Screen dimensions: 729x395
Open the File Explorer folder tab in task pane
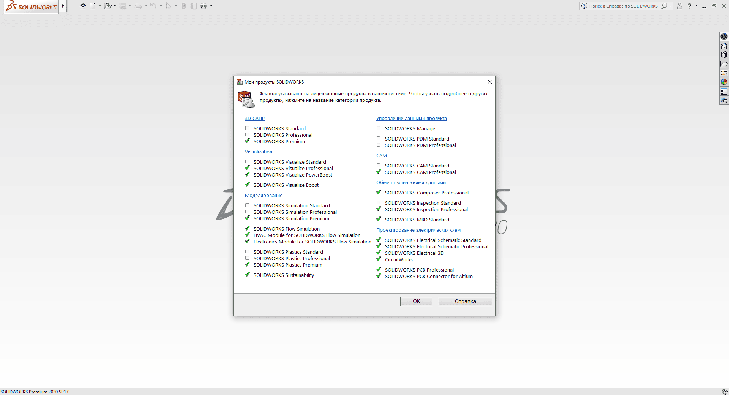pos(724,64)
